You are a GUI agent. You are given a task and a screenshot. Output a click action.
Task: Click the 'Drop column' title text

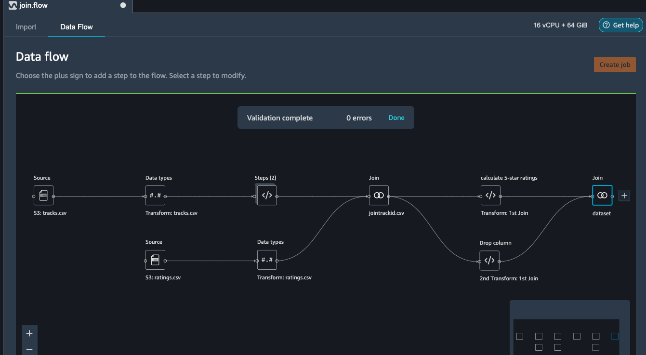[495, 243]
